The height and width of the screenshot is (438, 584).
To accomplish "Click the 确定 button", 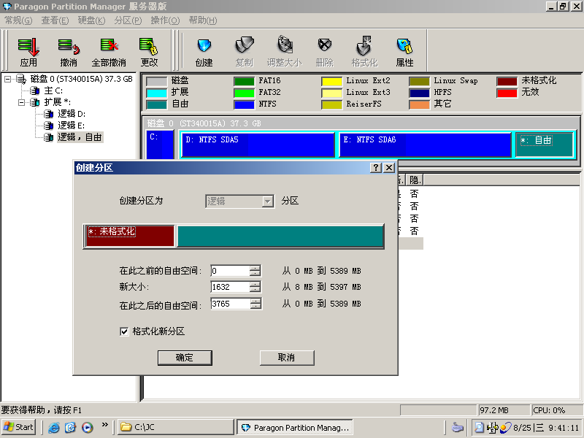I will point(185,358).
